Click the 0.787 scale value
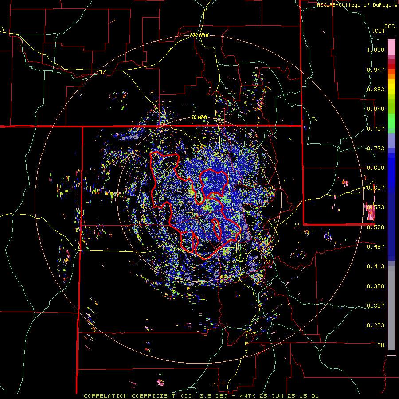Screen dimensions: 399x399 coord(376,129)
